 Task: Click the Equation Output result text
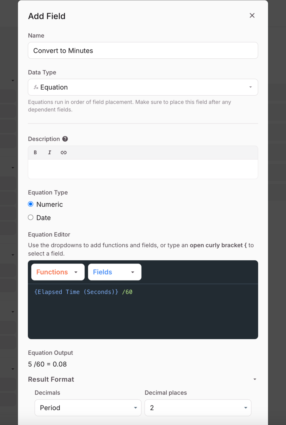tap(47, 364)
